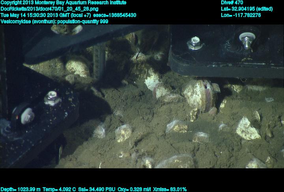Viewport: 284px width, 192px height.
Task: Click the MBARI copyright text line
Action: coord(63,2)
